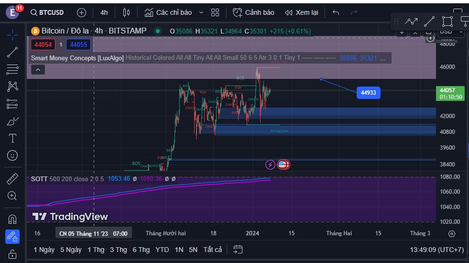Image resolution: width=469 pixels, height=263 pixels.
Task: Collapse the indicator legend chevron
Action: [x=38, y=70]
